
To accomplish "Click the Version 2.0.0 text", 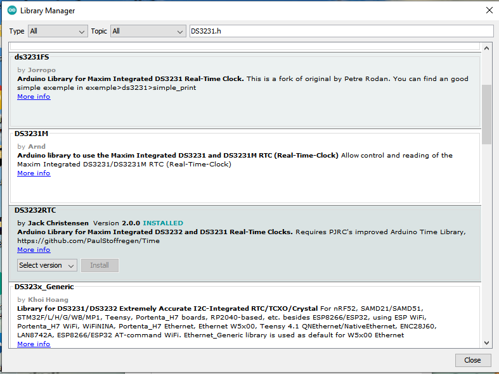I will coord(117,223).
